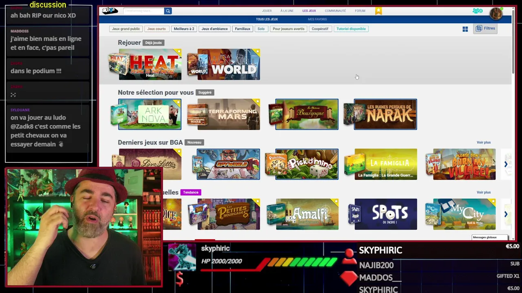Click favorite star on Heat card

click(x=178, y=52)
